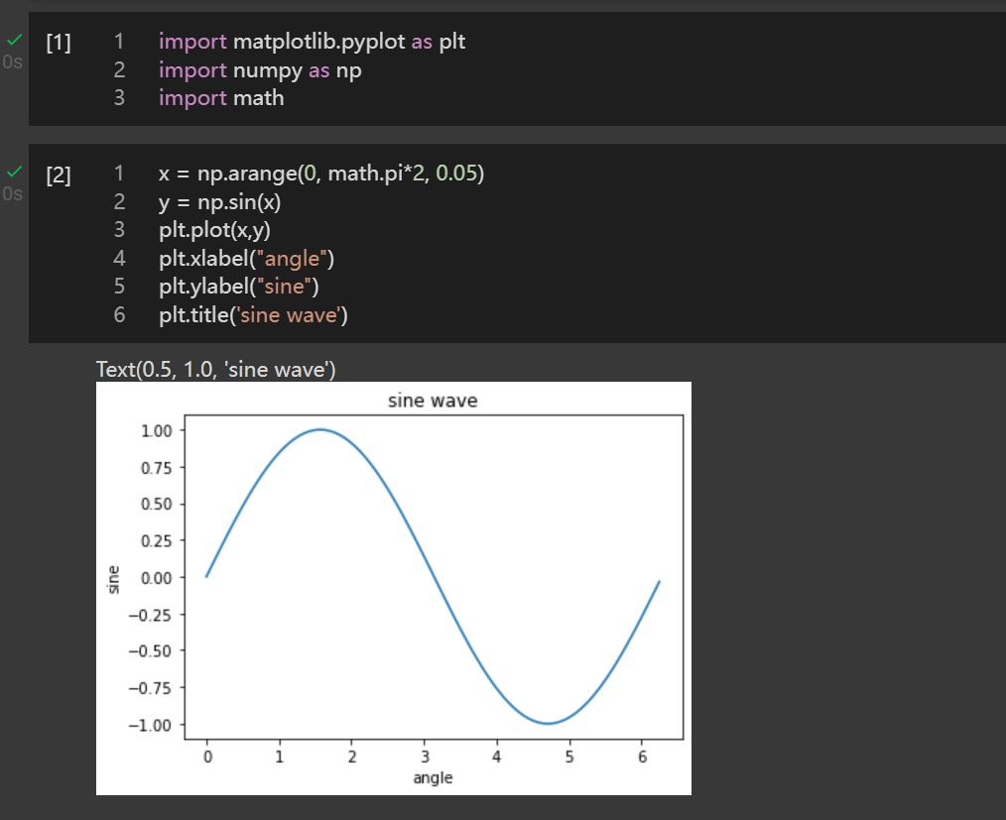Image resolution: width=1006 pixels, height=820 pixels.
Task: Click the line 'y = np.sin(x)'
Action: 220,202
